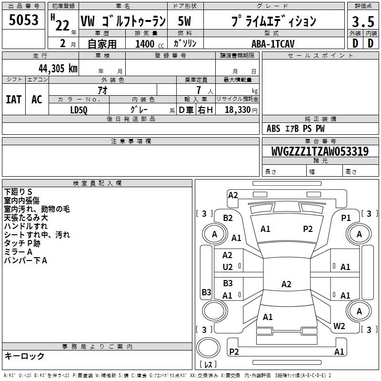The image size is (381, 381).
Task: Click vehicle history value 自家用
Action: (102, 44)
